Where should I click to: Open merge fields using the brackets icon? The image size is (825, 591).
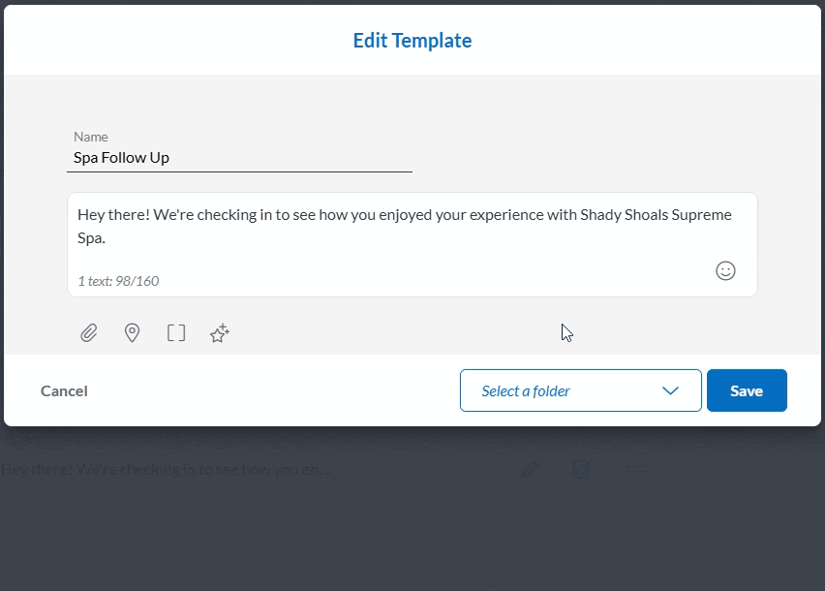pyautogui.click(x=175, y=333)
